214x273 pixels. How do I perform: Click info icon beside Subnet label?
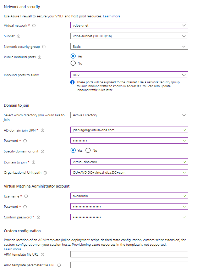(19, 36)
